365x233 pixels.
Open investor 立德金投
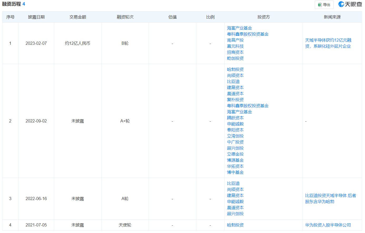[235, 154]
